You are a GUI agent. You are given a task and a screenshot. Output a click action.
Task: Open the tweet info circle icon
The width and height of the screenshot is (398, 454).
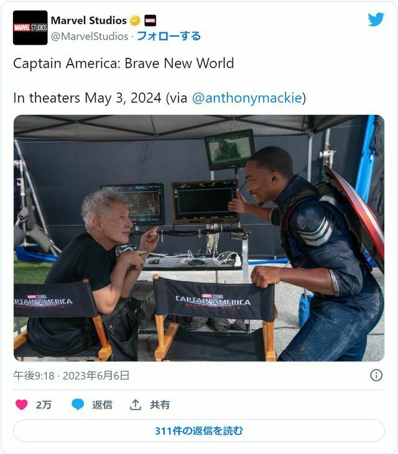[376, 375]
